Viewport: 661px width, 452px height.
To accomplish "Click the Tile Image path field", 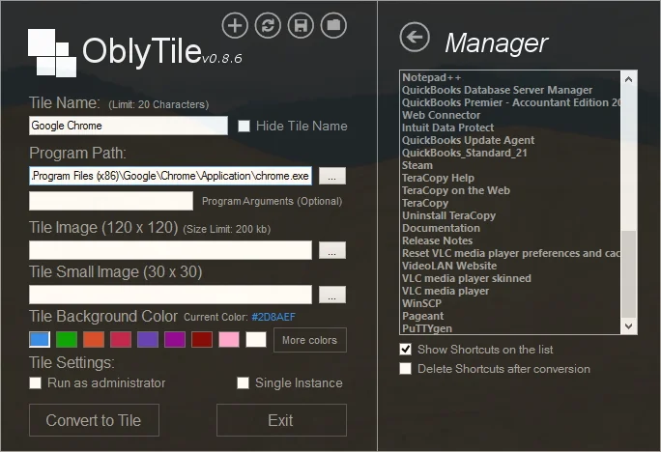I will tap(170, 250).
